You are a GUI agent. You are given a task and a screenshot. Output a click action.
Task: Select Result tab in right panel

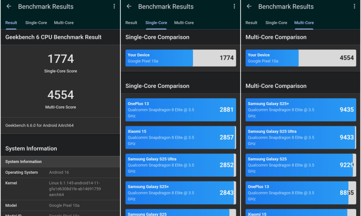(x=251, y=23)
